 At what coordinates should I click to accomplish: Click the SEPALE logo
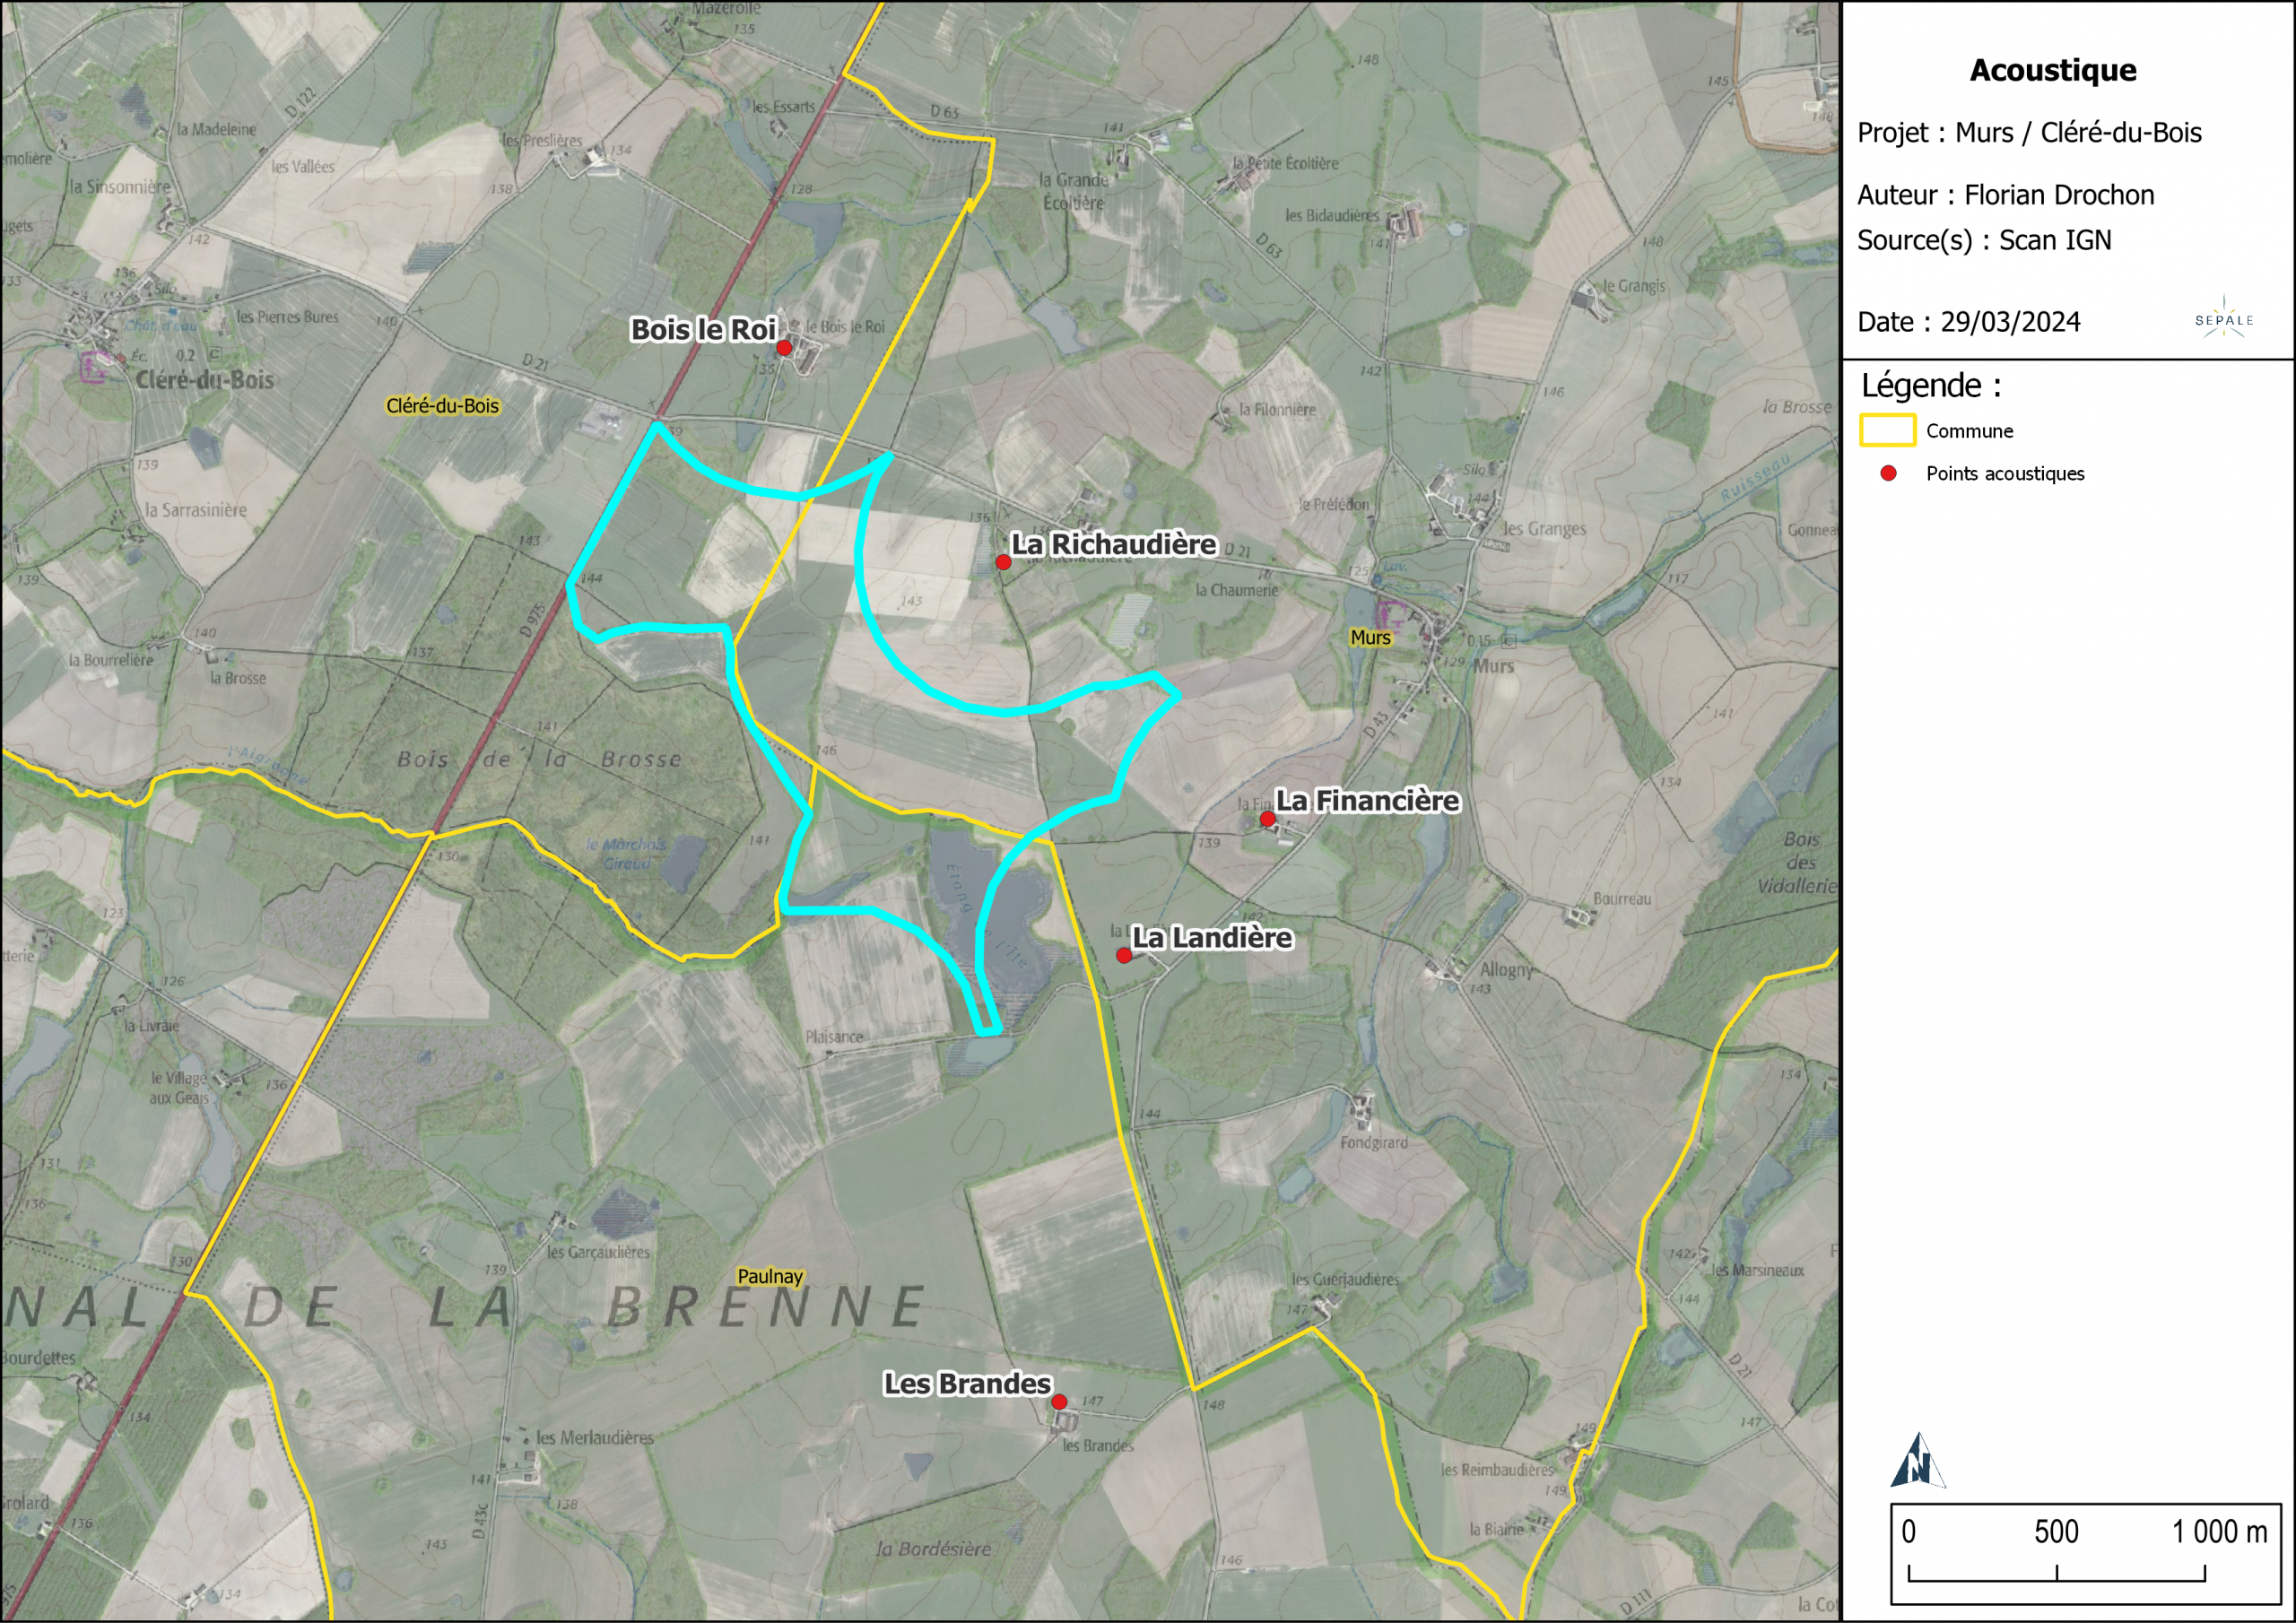click(x=2223, y=319)
